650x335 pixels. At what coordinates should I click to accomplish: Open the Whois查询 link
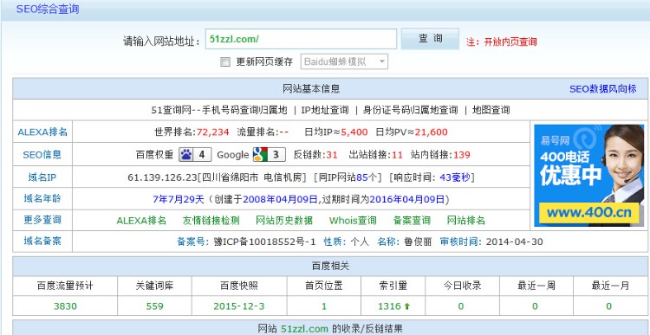click(353, 221)
